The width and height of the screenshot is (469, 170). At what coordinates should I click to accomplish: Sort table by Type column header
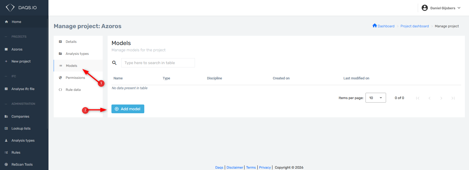point(166,78)
